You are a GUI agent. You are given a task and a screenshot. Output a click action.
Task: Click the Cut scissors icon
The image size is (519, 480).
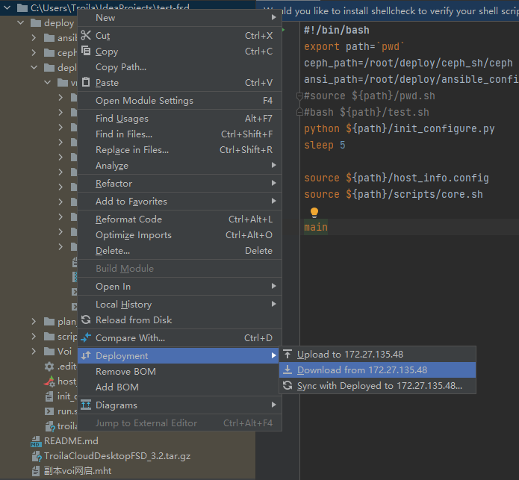[85, 36]
